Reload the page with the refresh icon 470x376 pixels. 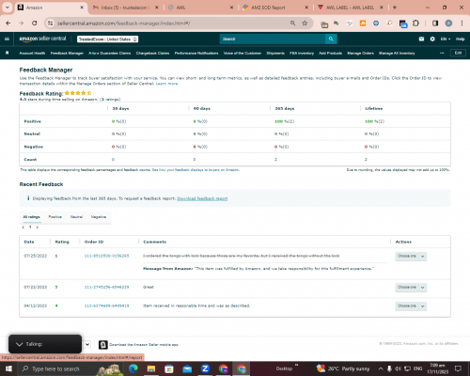click(x=35, y=23)
